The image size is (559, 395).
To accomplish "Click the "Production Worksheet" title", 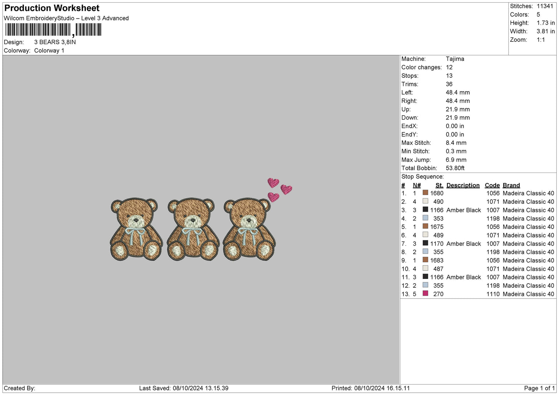I will (52, 8).
